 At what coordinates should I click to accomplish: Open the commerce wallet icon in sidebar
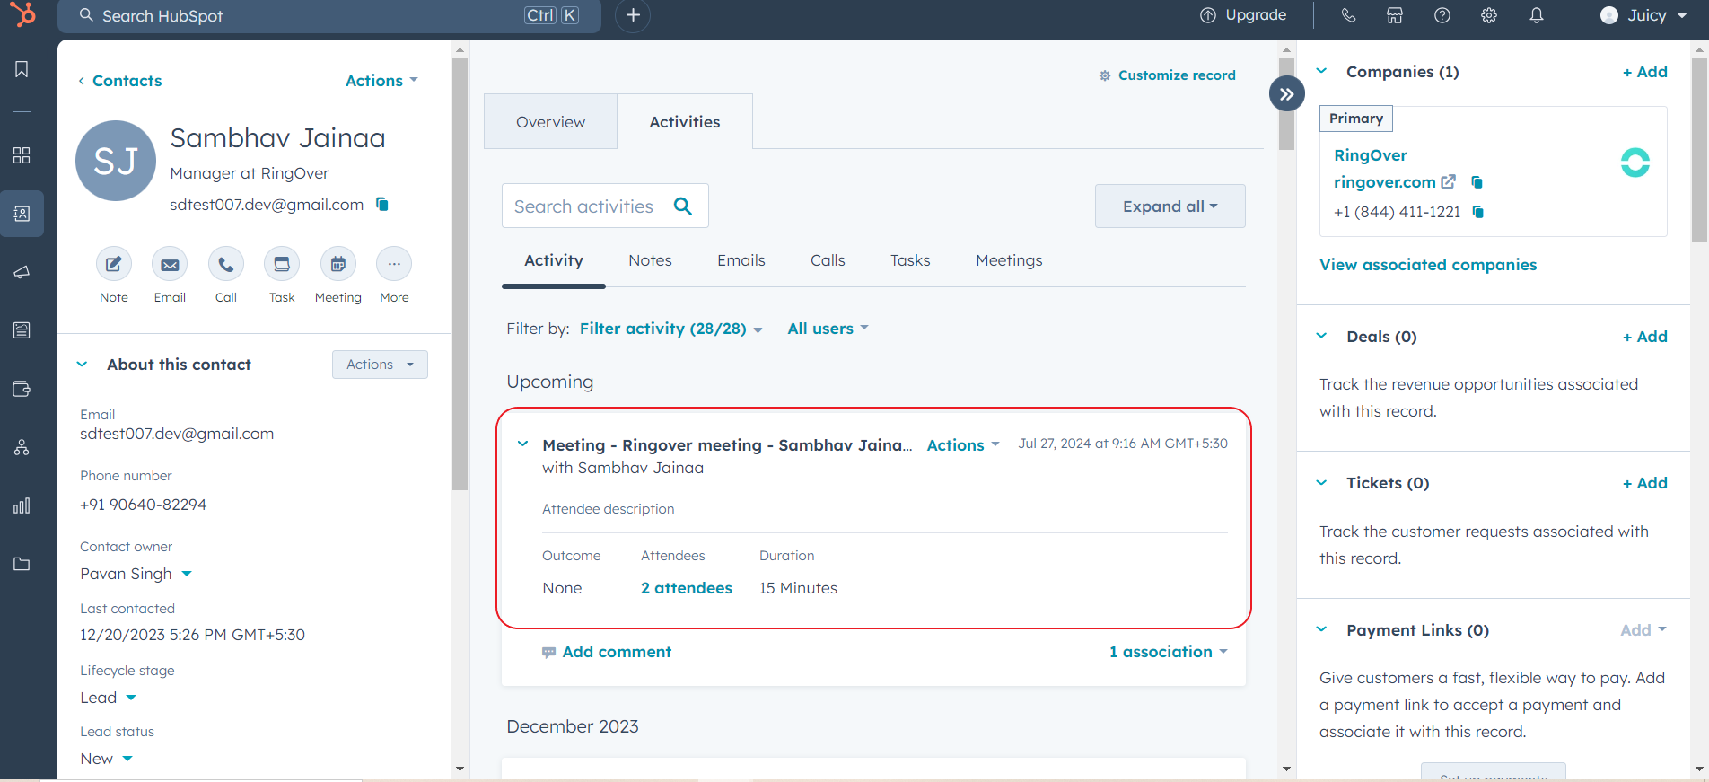coord(22,389)
